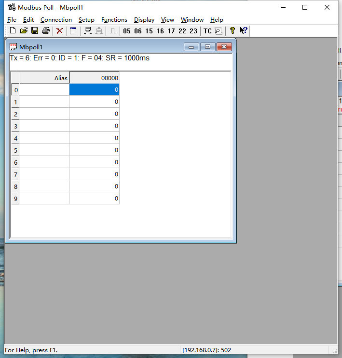Click the context help arrow icon
Image resolution: width=342 pixels, height=358 pixels.
(x=244, y=31)
